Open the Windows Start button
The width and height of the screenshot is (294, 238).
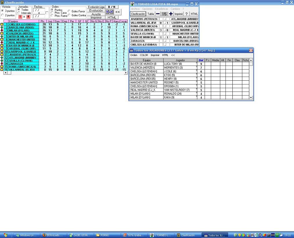click(6, 235)
